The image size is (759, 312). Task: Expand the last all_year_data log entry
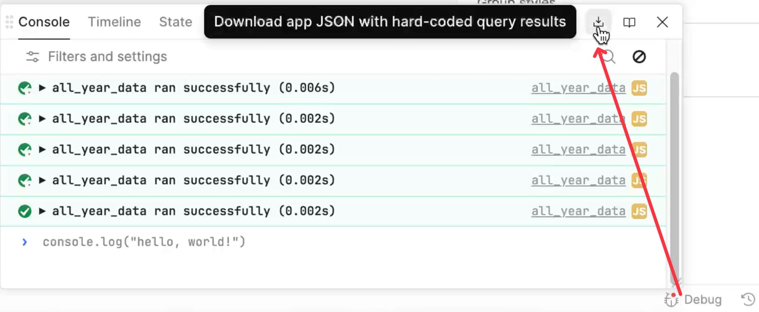coord(42,211)
